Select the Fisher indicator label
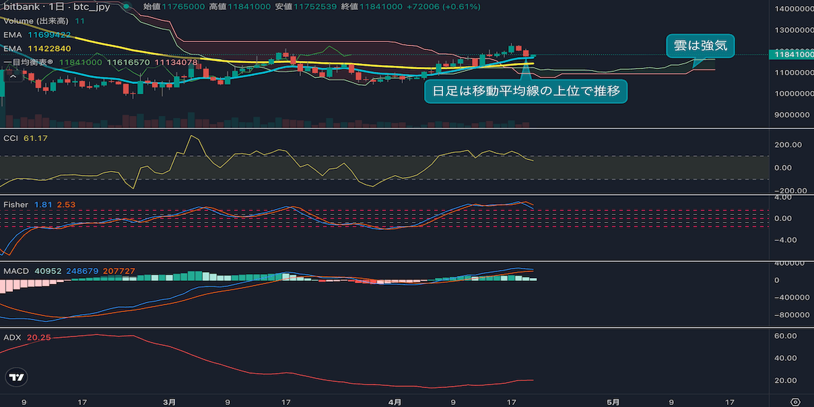The width and height of the screenshot is (814, 407). [16, 204]
